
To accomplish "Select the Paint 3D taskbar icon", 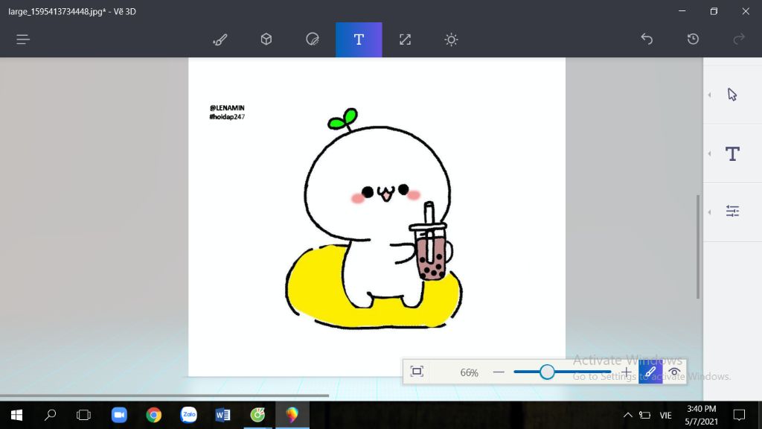I will 292,415.
